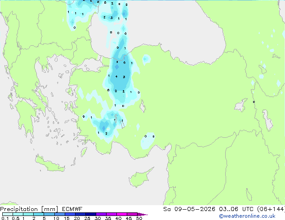Pick the 10–15 mm legend color swatch
This screenshot has width=285, height=220.
click(x=60, y=214)
